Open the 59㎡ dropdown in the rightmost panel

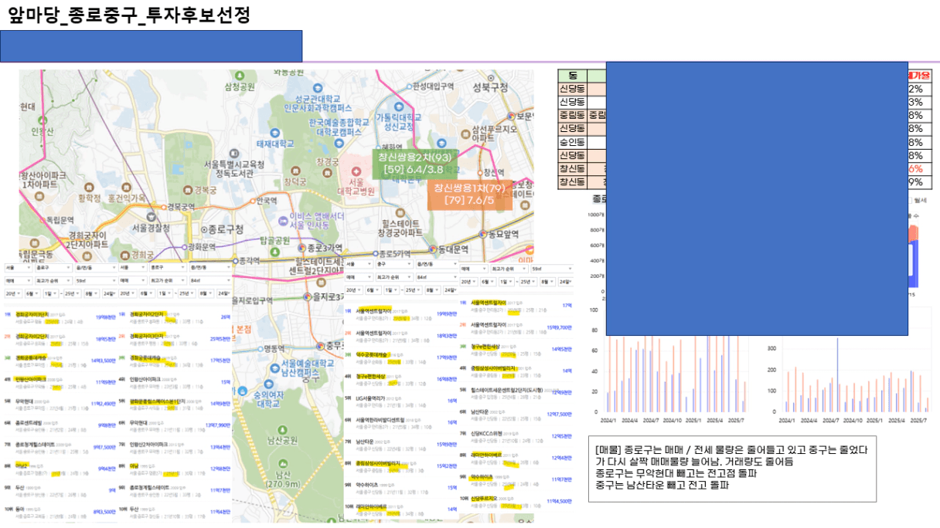point(553,267)
